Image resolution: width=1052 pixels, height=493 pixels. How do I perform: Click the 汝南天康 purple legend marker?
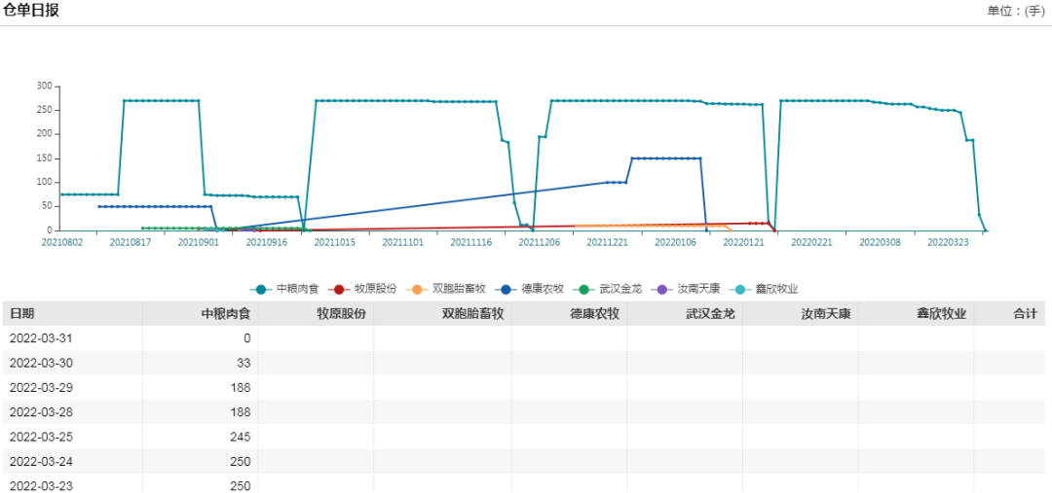point(664,289)
